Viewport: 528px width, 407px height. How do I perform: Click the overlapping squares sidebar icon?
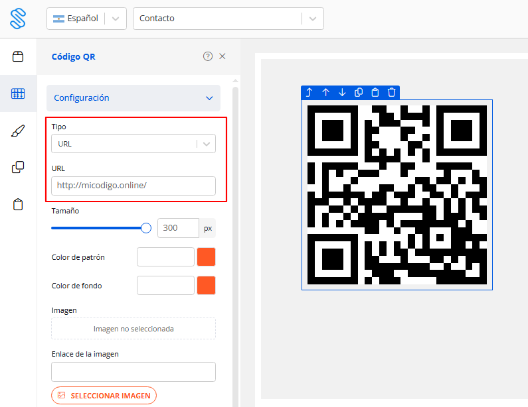[x=18, y=167]
